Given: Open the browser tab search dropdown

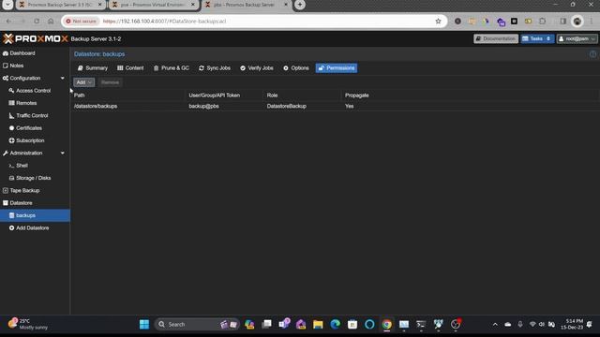Looking at the screenshot, I should [7, 5].
